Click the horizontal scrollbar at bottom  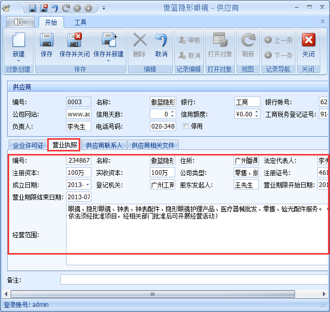pos(152,294)
